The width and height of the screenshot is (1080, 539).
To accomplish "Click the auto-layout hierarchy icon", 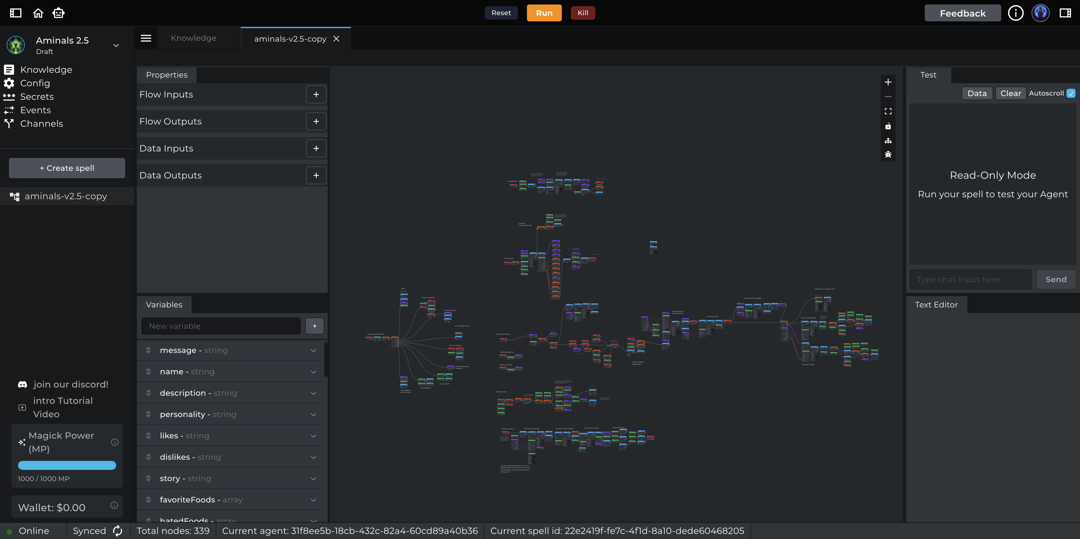I will point(888,140).
